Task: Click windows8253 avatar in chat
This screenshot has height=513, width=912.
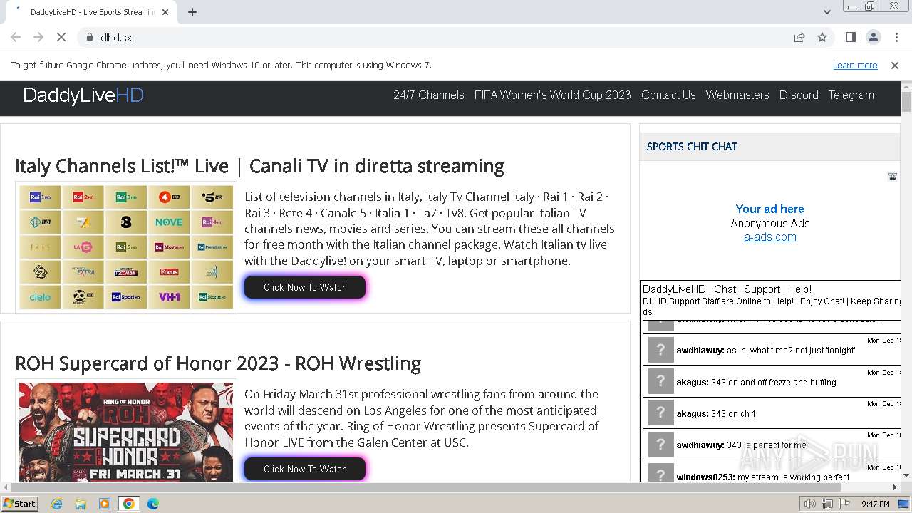Action: click(660, 474)
